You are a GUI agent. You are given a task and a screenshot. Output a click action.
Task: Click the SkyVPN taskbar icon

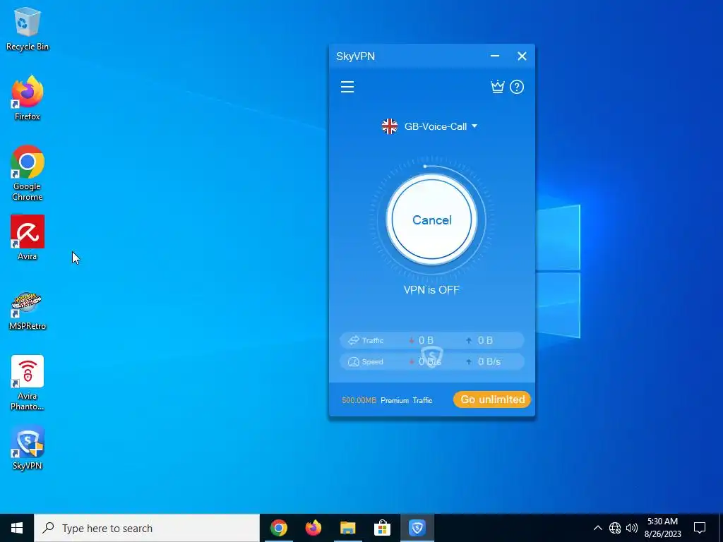click(417, 528)
